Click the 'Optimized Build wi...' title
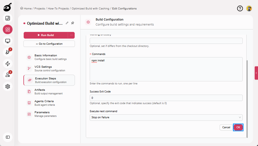The image size is (258, 146). pos(45,23)
